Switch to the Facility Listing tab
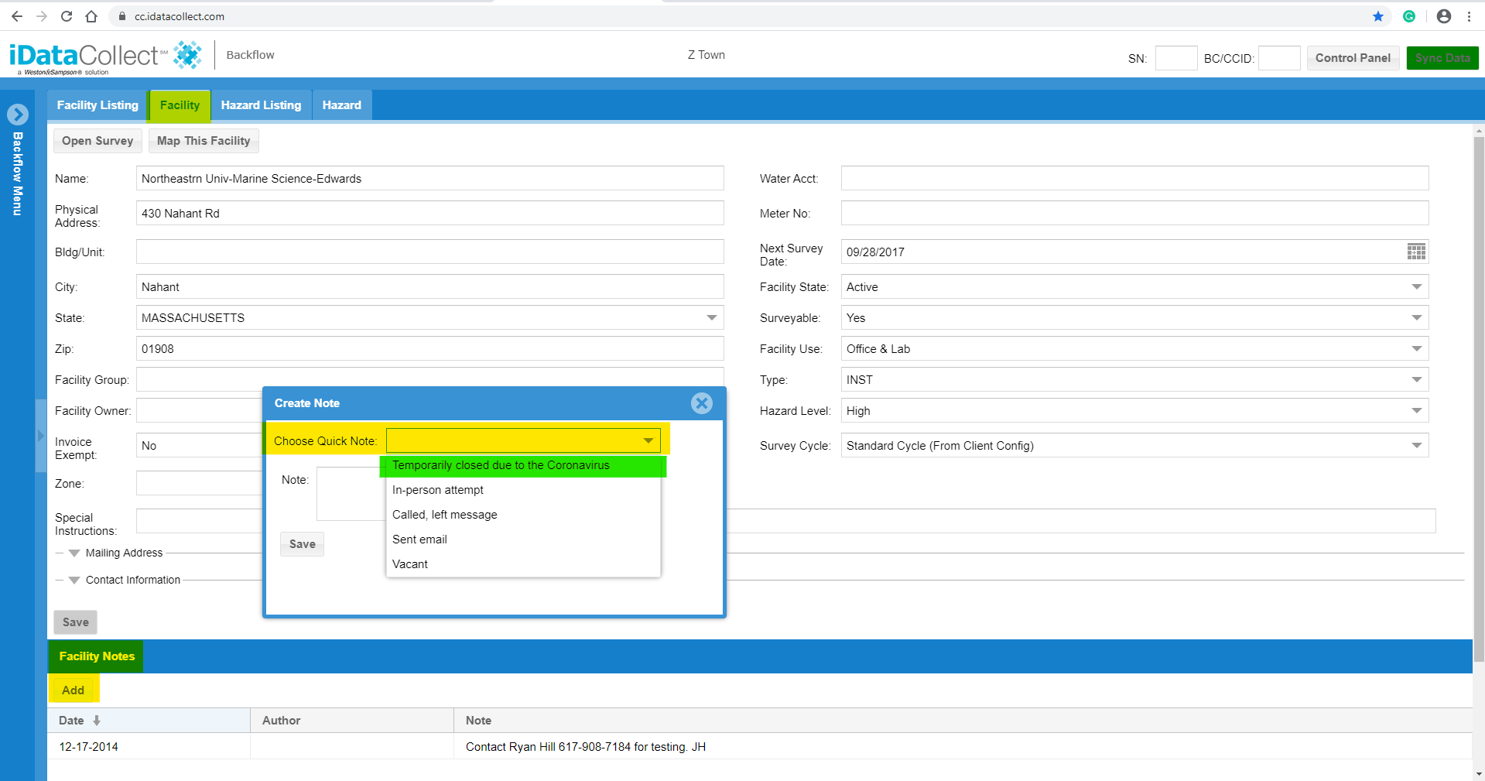The image size is (1485, 781). coord(98,105)
